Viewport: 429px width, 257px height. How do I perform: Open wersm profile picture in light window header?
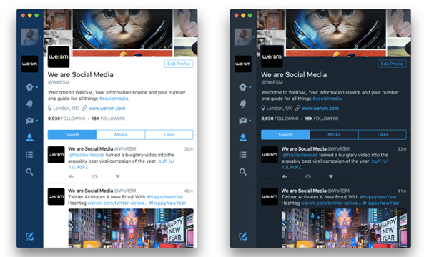tap(59, 56)
